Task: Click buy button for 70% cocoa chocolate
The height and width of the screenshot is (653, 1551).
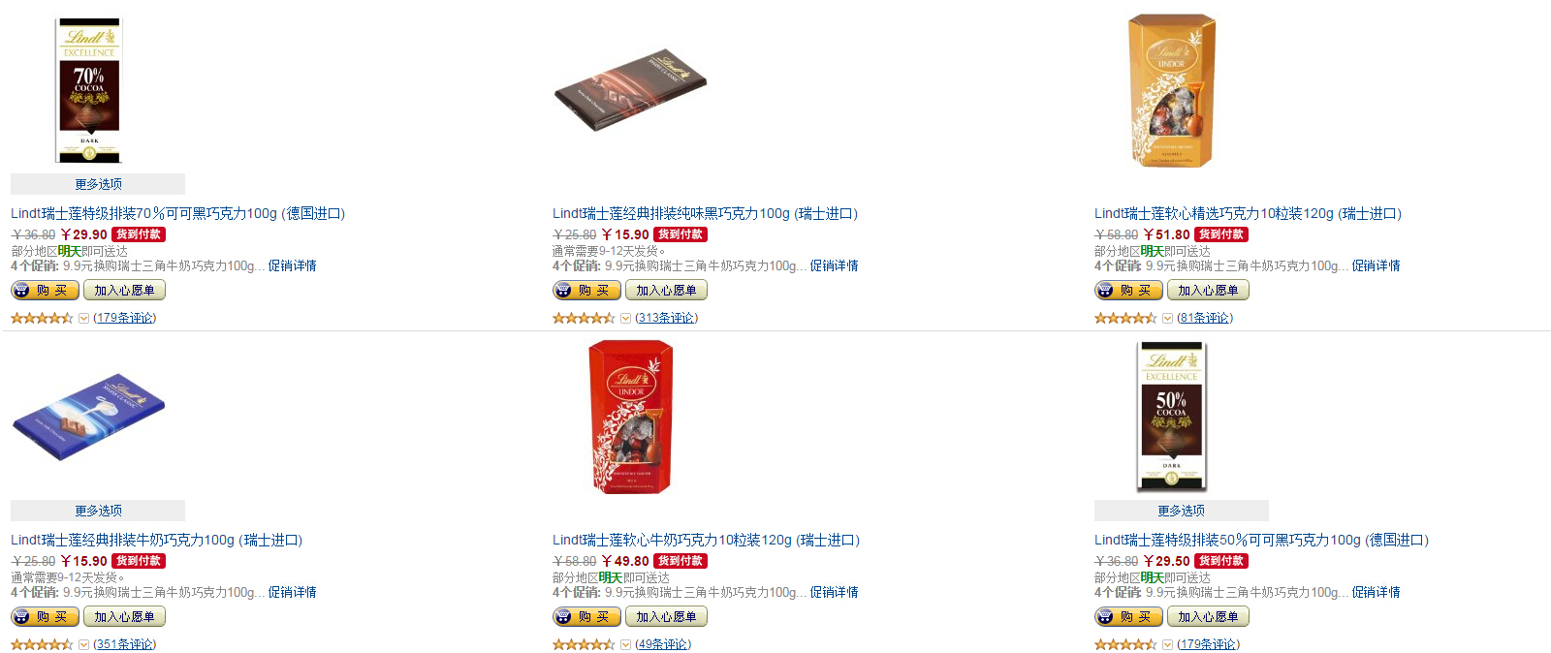Action: click(x=45, y=290)
